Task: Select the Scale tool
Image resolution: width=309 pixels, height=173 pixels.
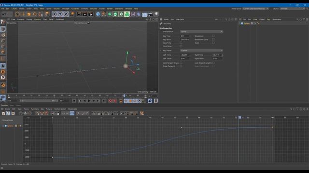Action: (x=29, y=14)
